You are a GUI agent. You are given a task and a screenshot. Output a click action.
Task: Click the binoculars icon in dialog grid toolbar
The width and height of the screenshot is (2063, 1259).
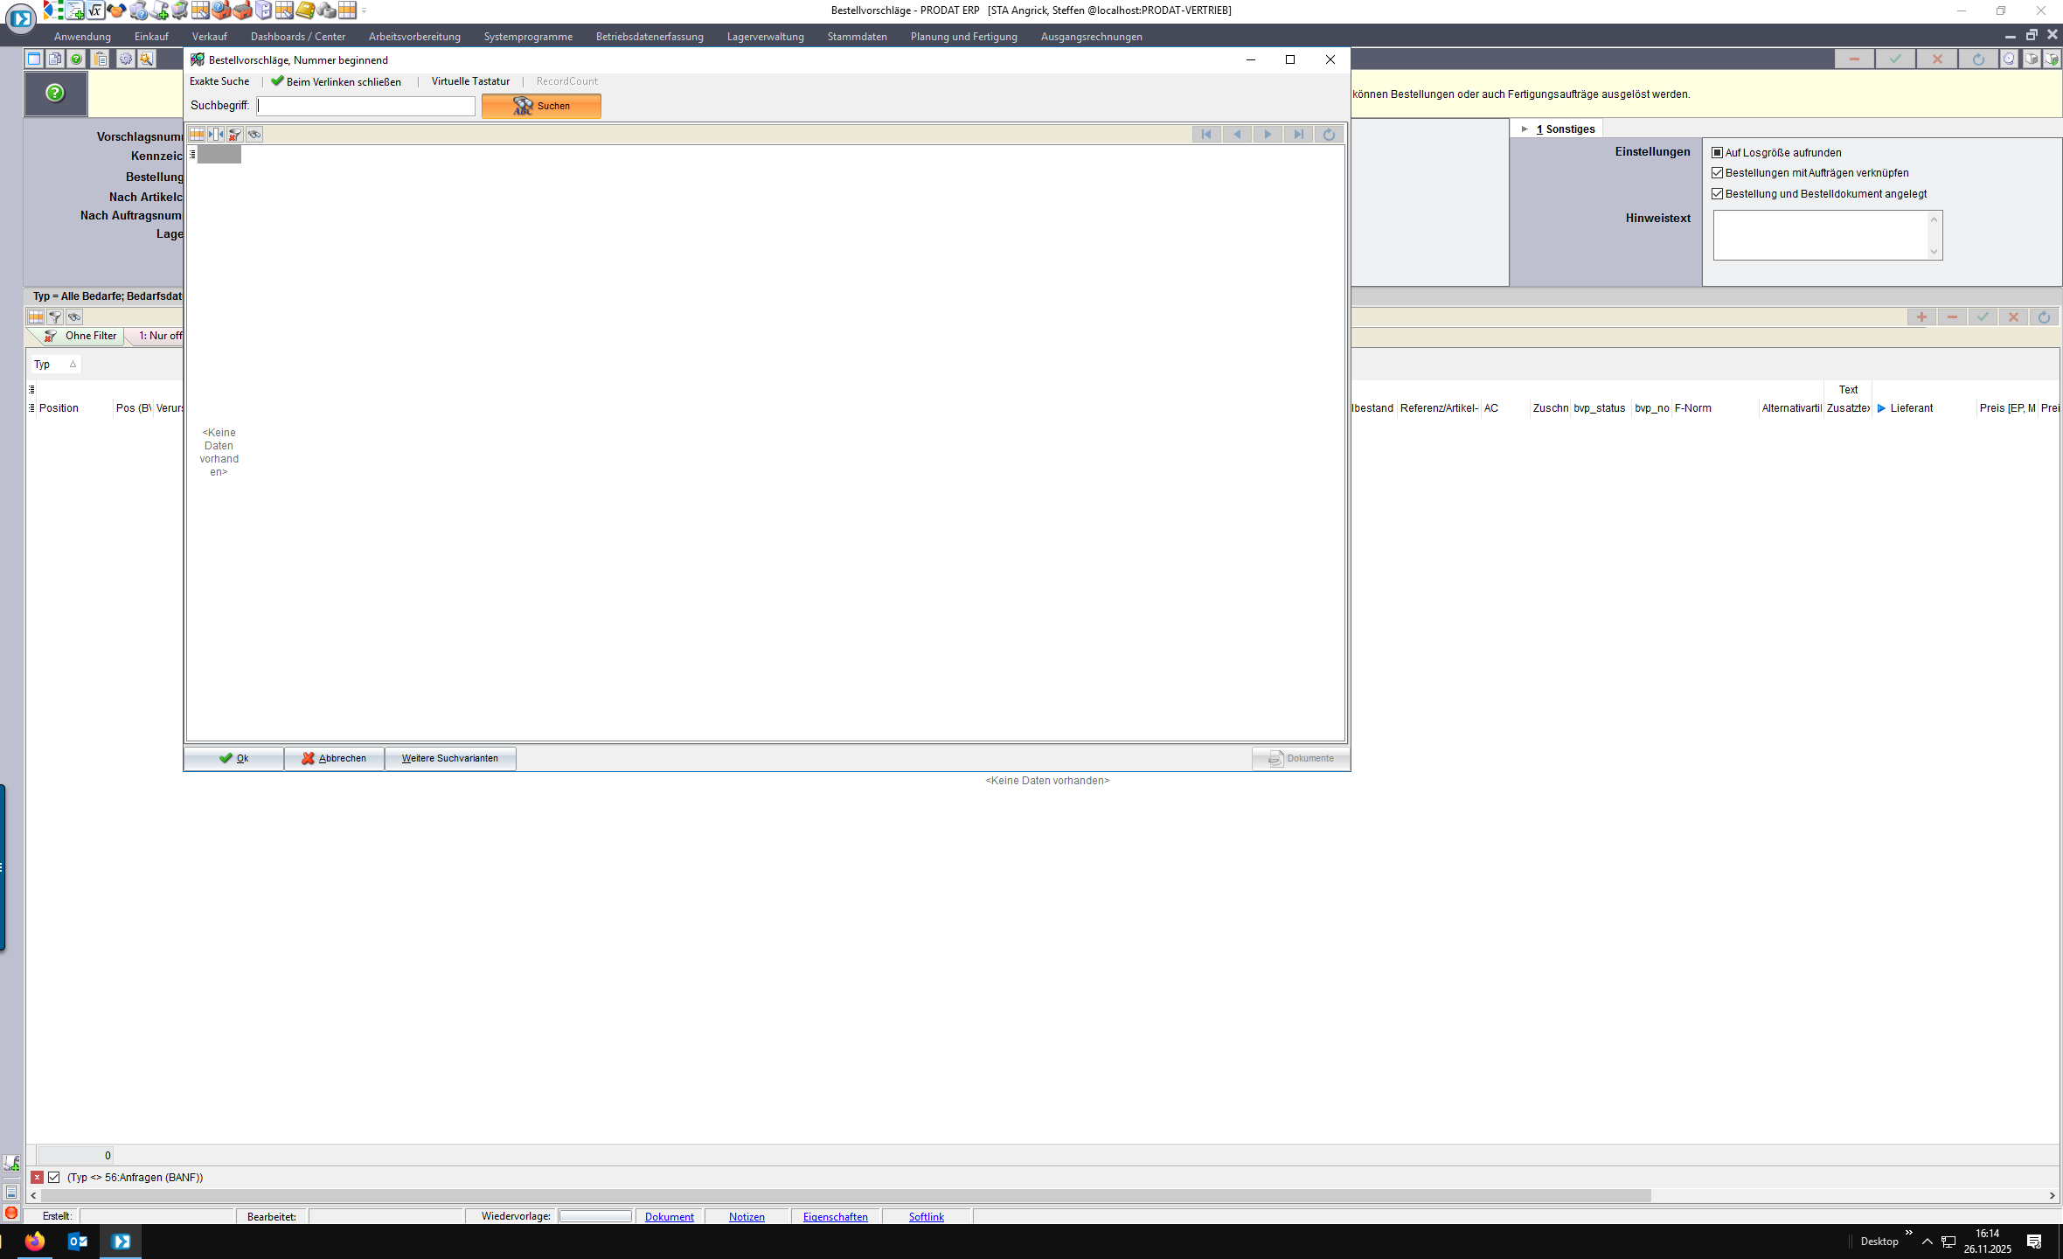pyautogui.click(x=254, y=135)
